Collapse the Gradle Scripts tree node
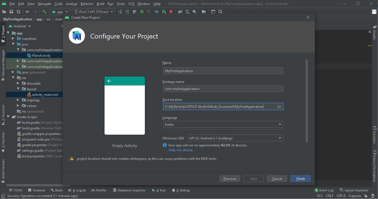 click(8, 117)
